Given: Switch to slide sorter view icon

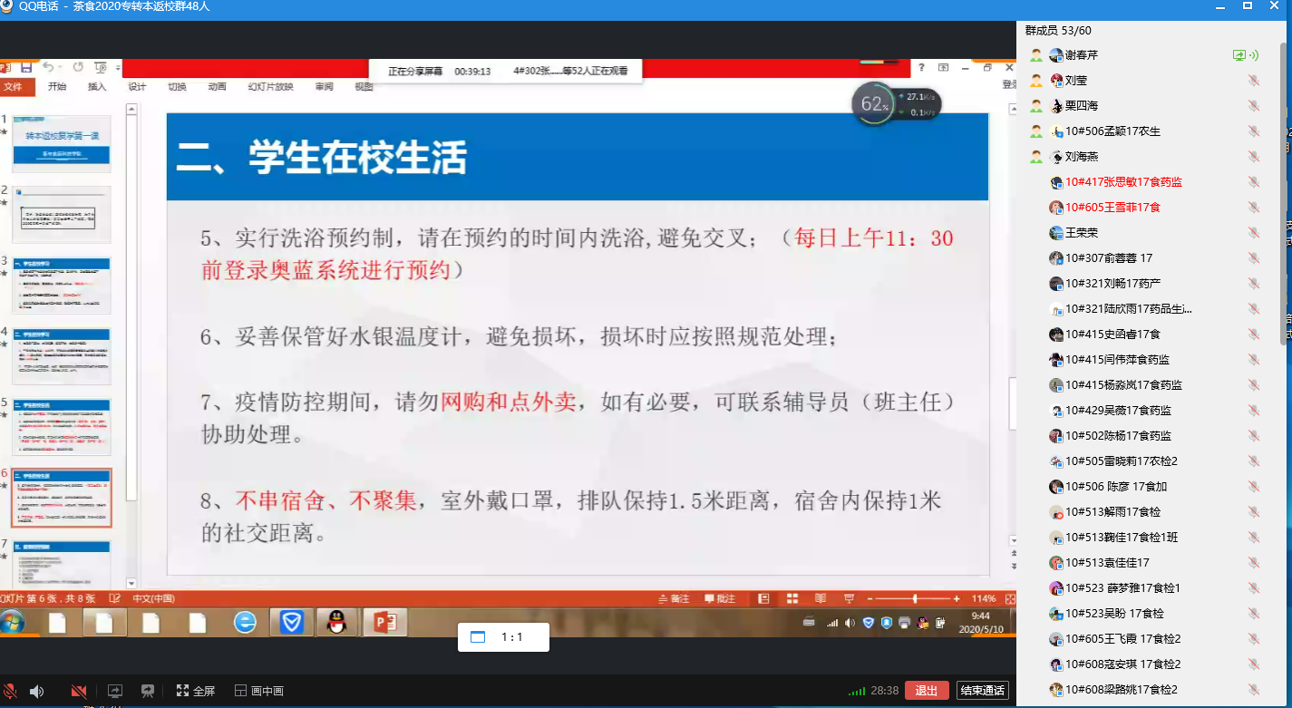Looking at the screenshot, I should pos(792,599).
